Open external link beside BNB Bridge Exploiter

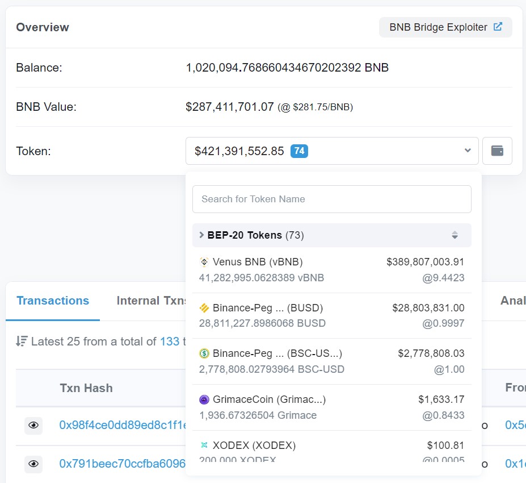point(498,27)
